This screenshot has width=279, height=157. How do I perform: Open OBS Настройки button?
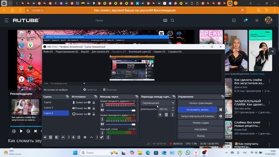coord(201,129)
